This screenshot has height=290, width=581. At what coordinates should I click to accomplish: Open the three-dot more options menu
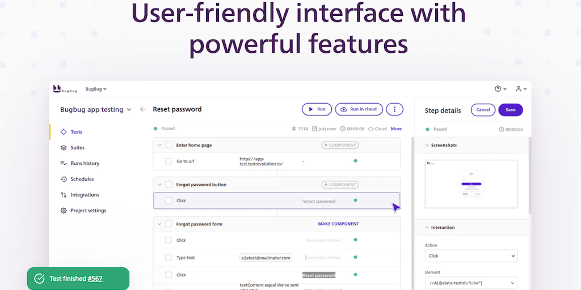(x=394, y=109)
